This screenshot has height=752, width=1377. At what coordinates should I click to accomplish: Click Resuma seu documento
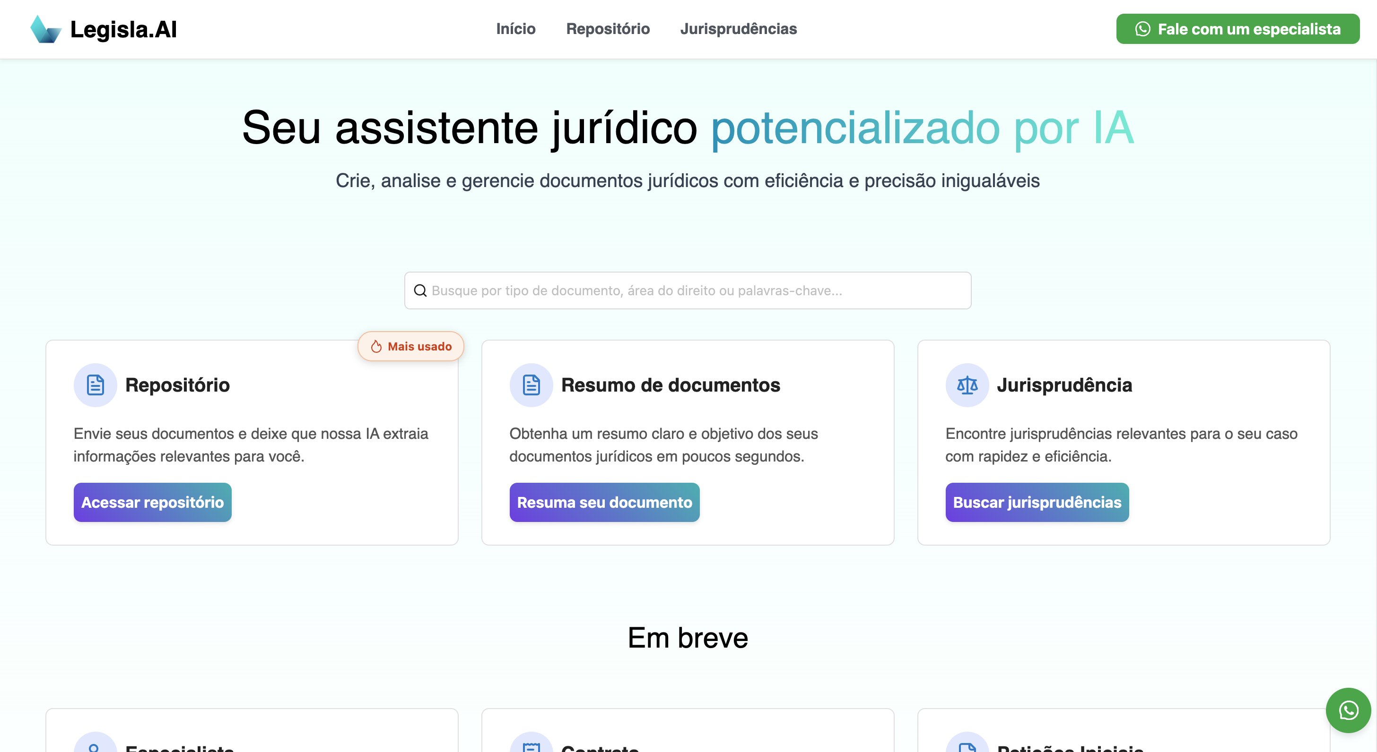604,502
